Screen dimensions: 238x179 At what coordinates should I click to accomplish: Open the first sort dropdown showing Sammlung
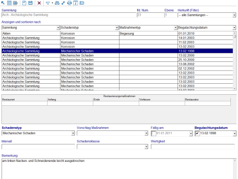click(x=58, y=28)
